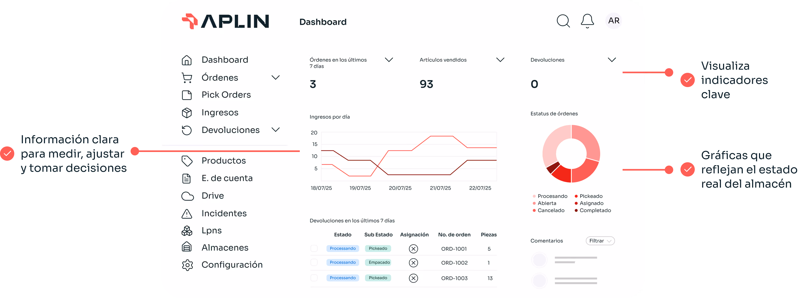Click the donut chart in Estatus de órdenes
Screen dimensions: 805x300
[571, 154]
